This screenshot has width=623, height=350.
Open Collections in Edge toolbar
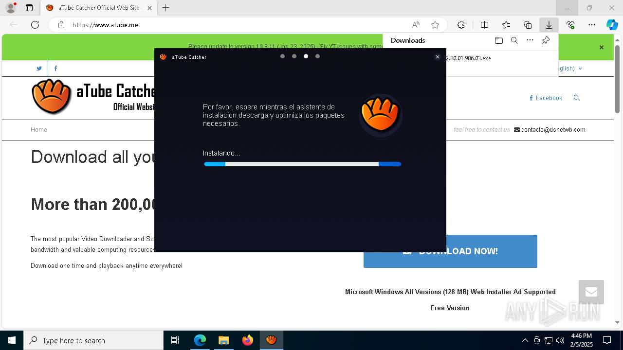click(x=528, y=25)
